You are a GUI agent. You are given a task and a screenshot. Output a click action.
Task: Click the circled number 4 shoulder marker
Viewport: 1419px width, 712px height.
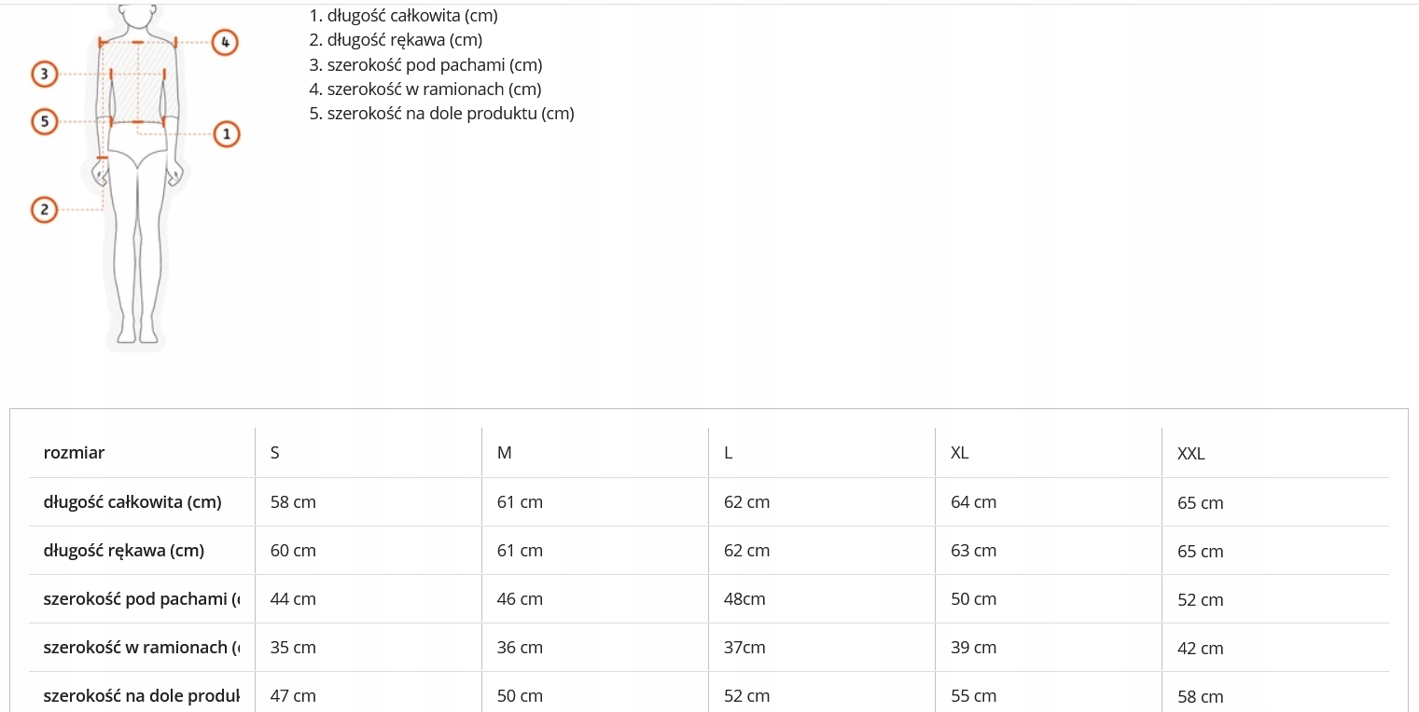pyautogui.click(x=224, y=42)
